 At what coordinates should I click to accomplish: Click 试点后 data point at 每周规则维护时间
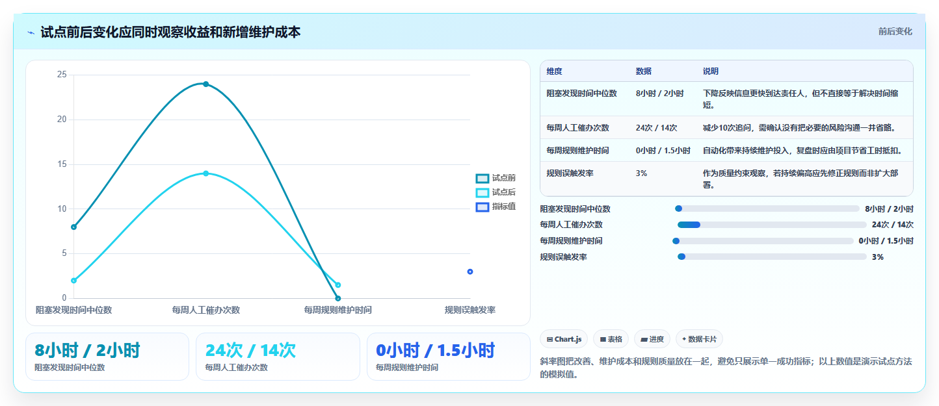pos(338,285)
